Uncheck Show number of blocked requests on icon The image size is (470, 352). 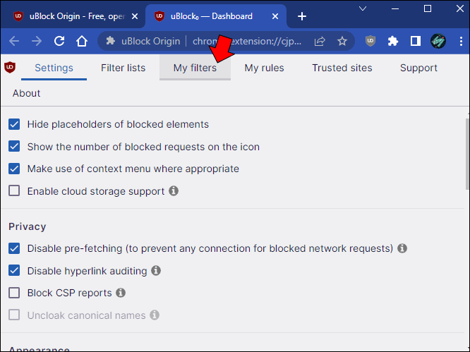14,147
